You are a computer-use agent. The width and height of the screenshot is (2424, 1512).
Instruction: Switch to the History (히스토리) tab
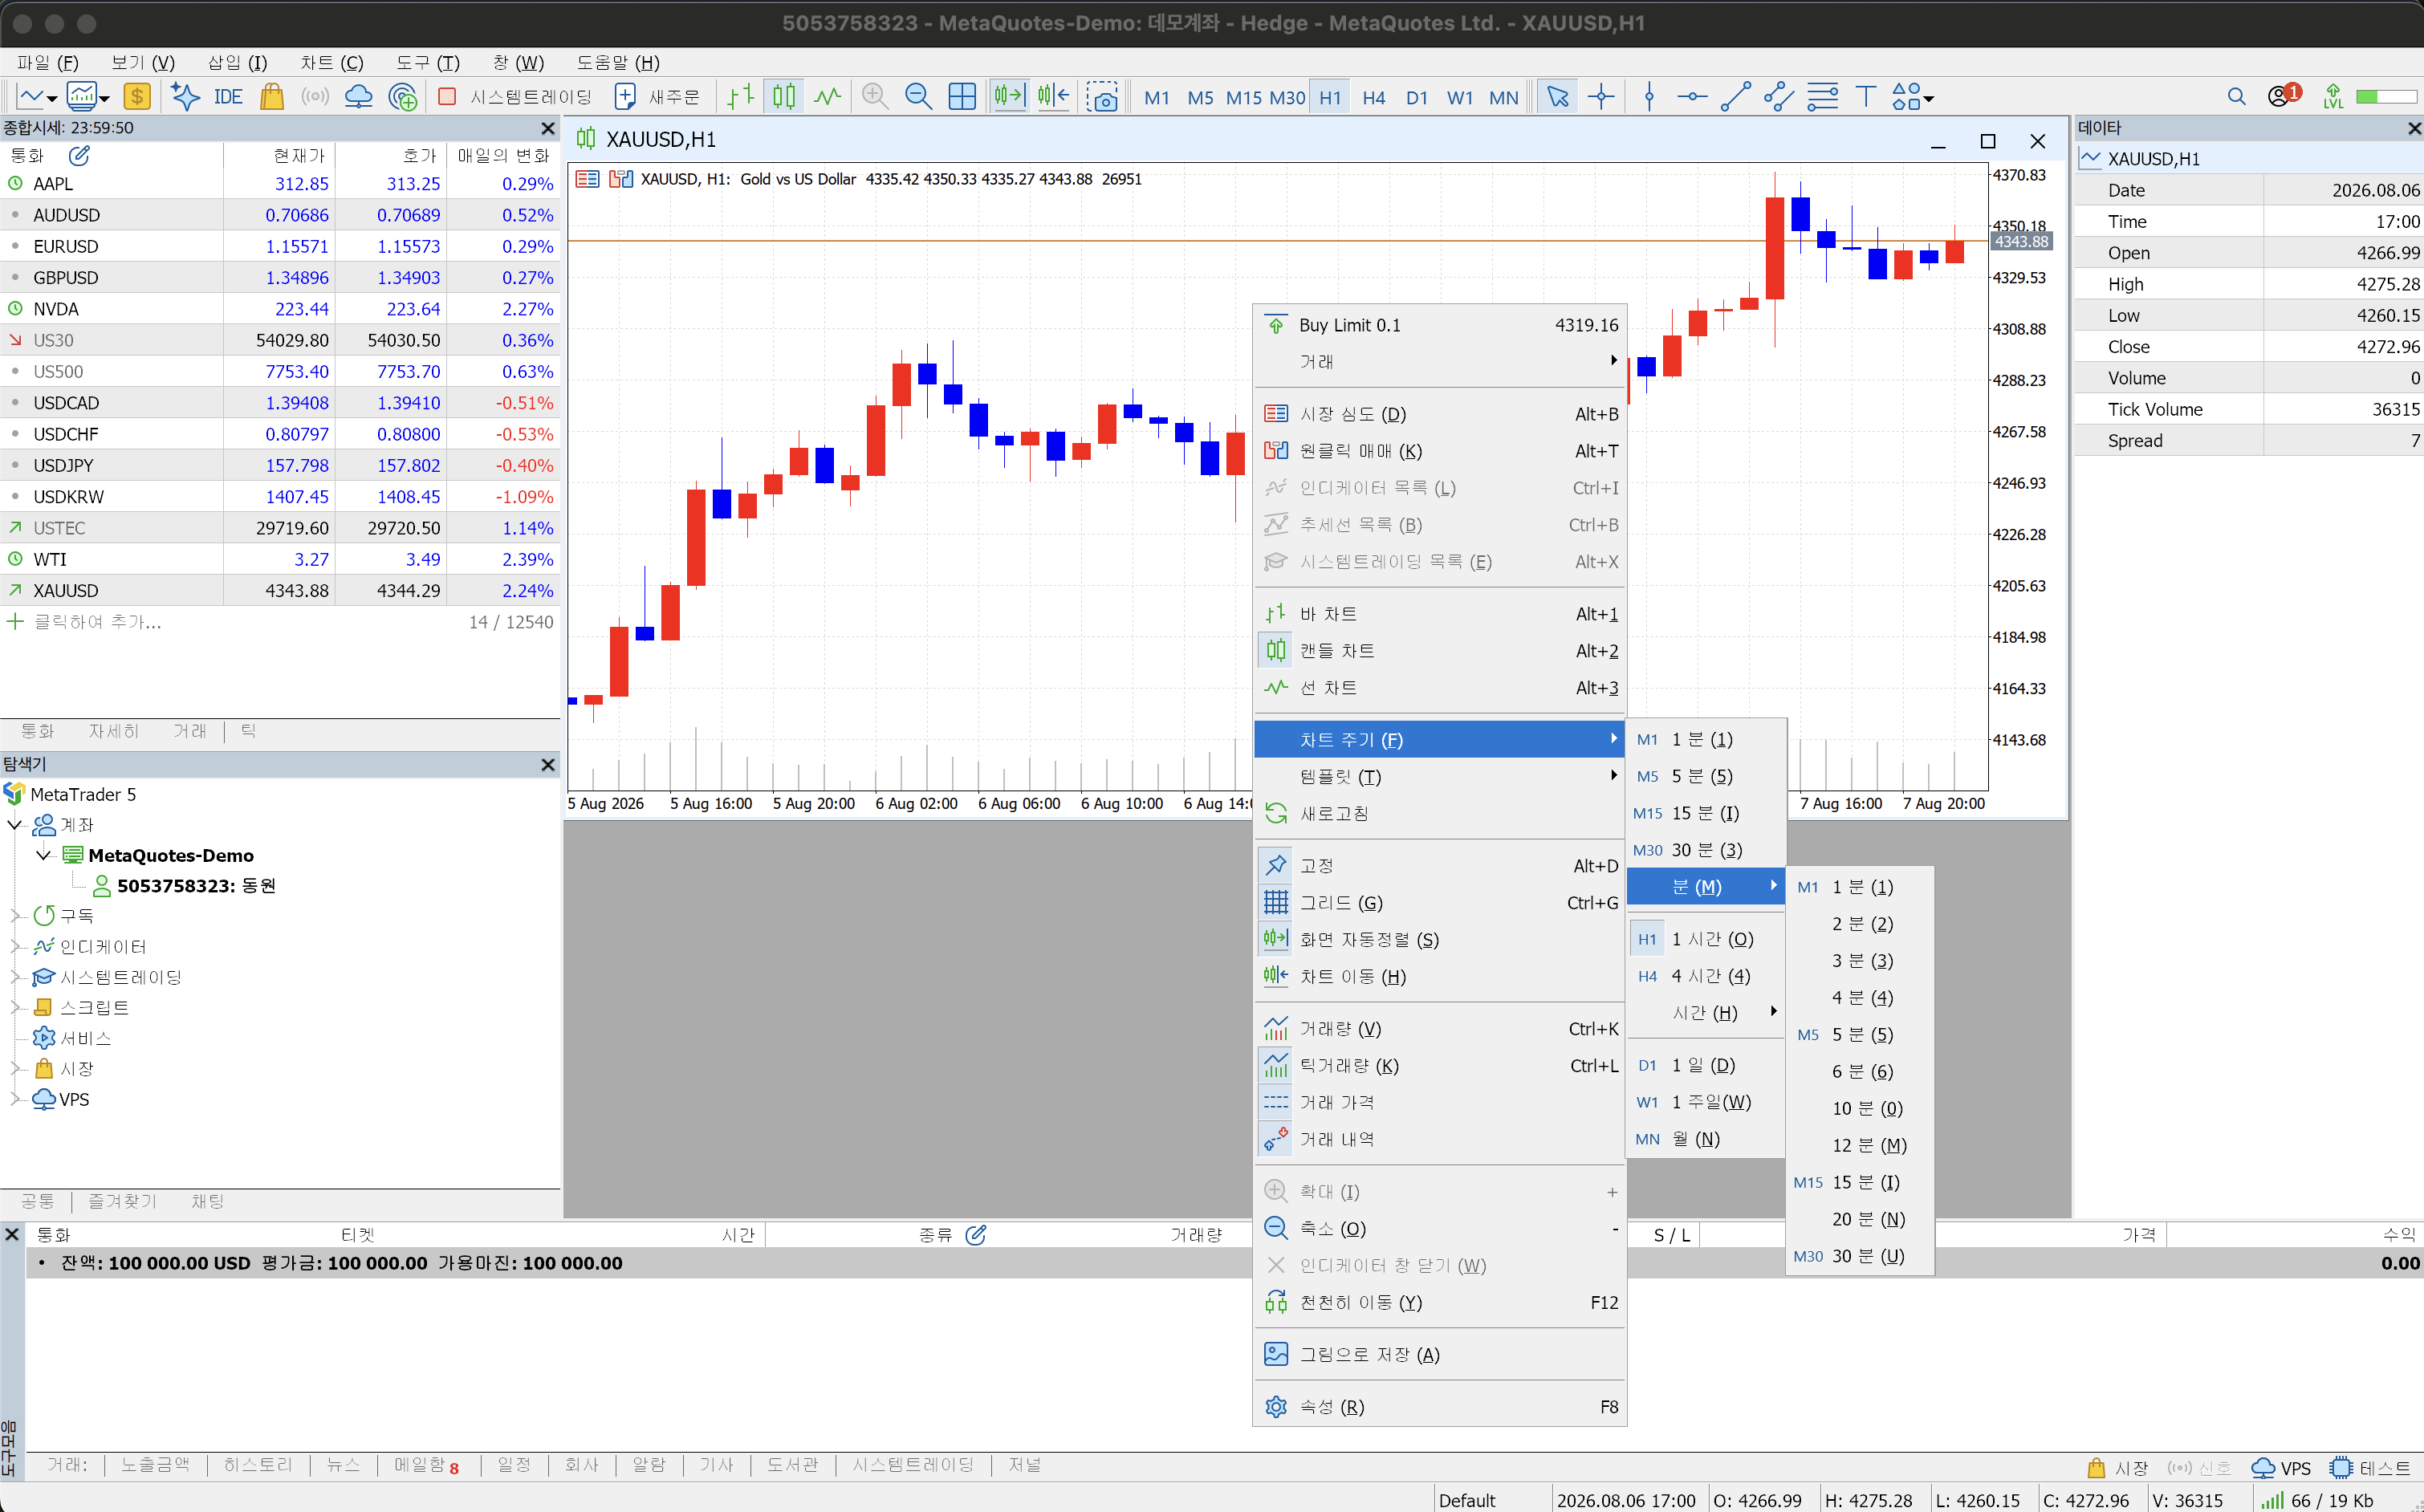pos(258,1465)
